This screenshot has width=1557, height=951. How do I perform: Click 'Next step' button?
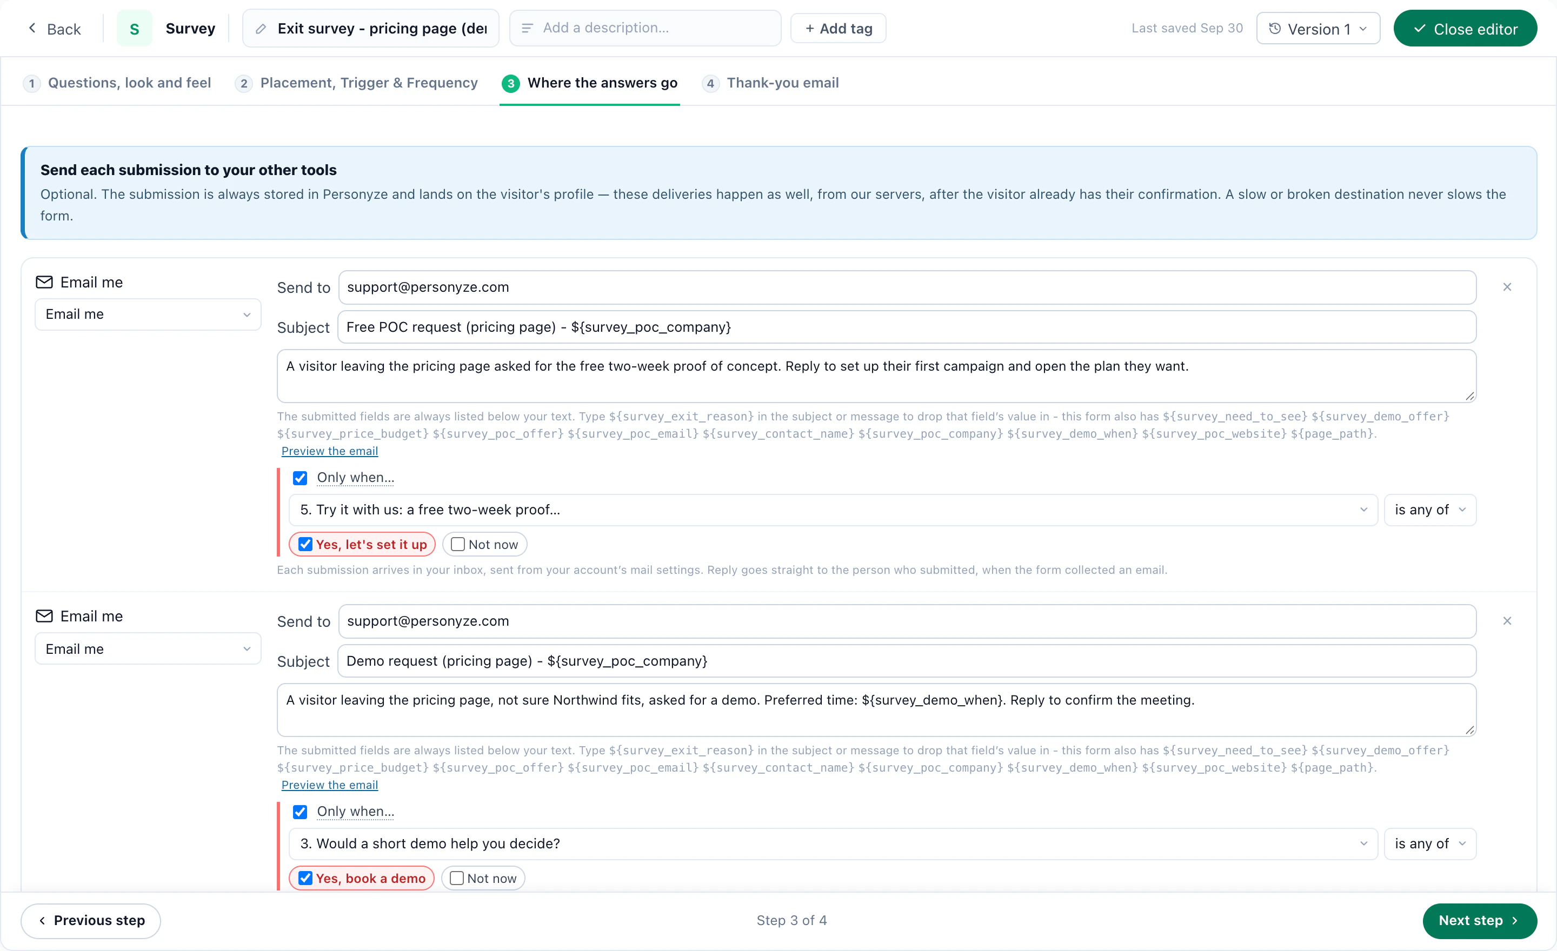pos(1479,921)
